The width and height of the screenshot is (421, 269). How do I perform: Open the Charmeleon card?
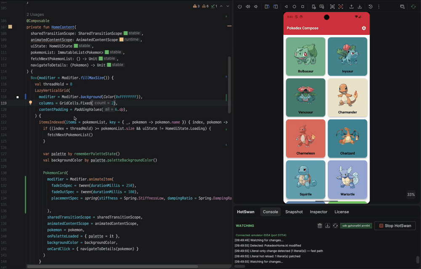tap(306, 139)
